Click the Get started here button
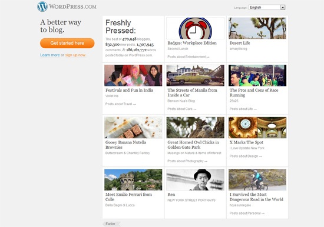The width and height of the screenshot is (324, 227). coord(67,43)
